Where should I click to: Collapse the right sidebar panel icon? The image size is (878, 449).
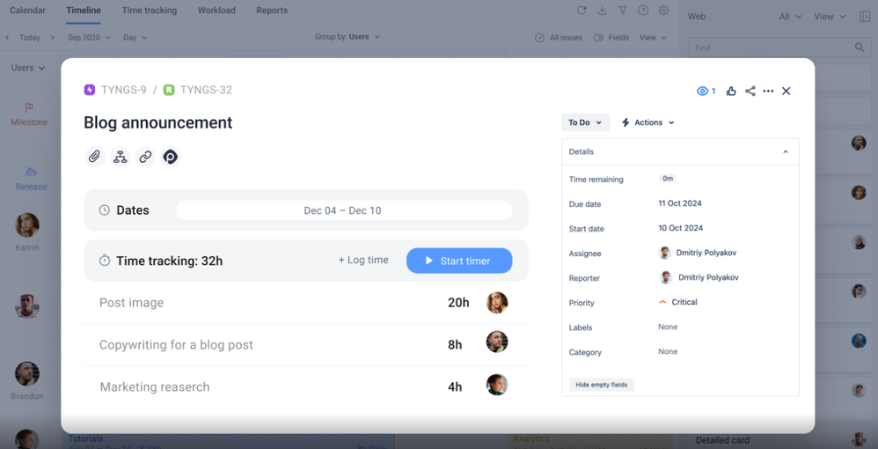(x=865, y=16)
